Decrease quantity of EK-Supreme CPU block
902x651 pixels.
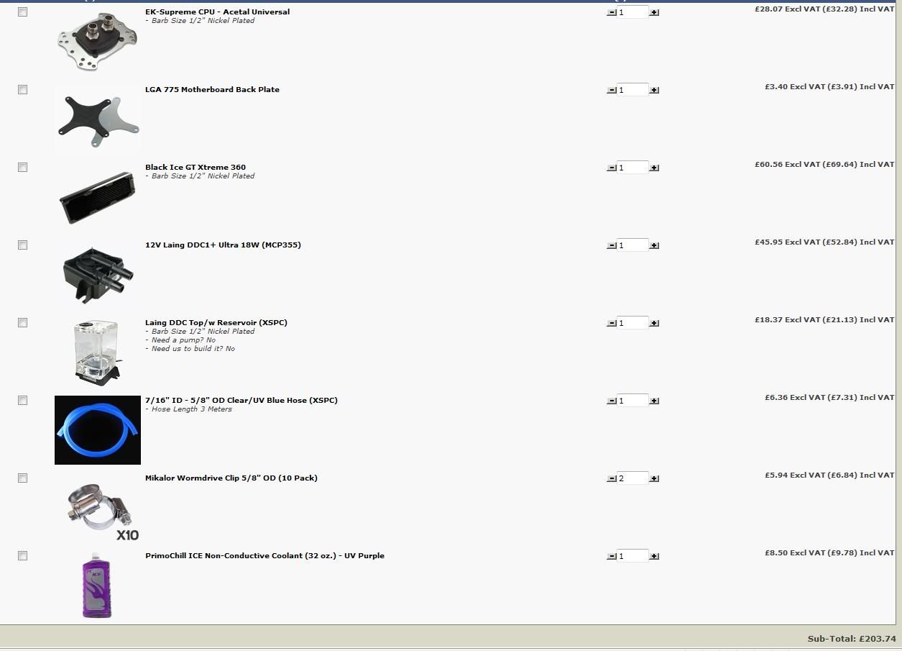[612, 12]
